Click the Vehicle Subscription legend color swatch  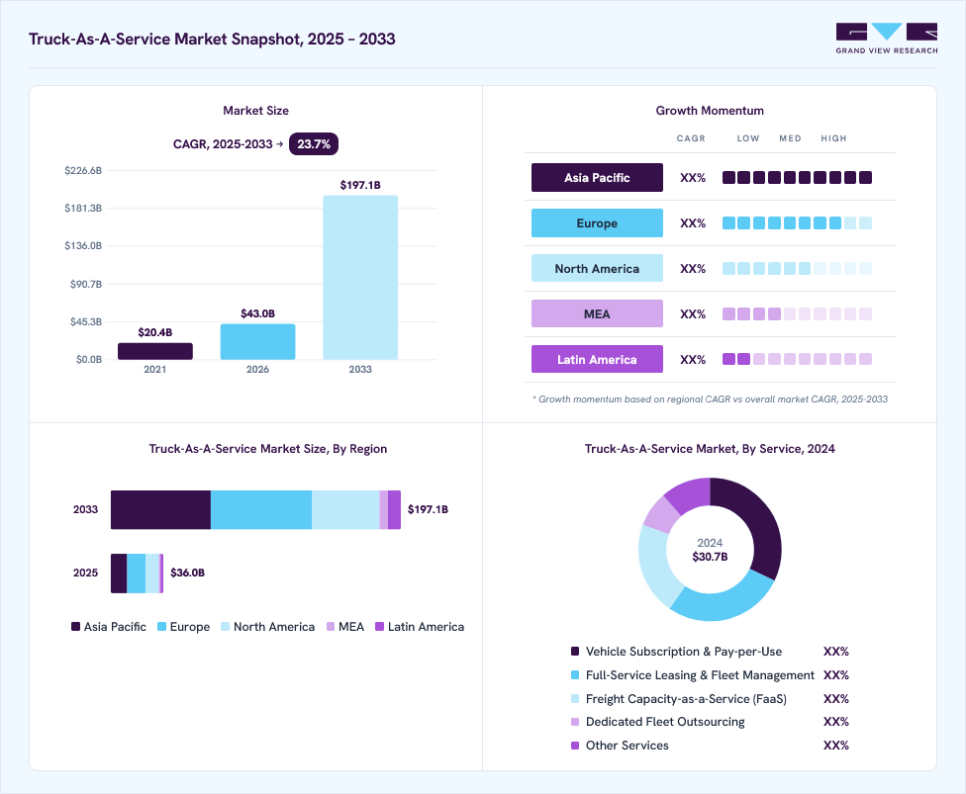tap(575, 652)
